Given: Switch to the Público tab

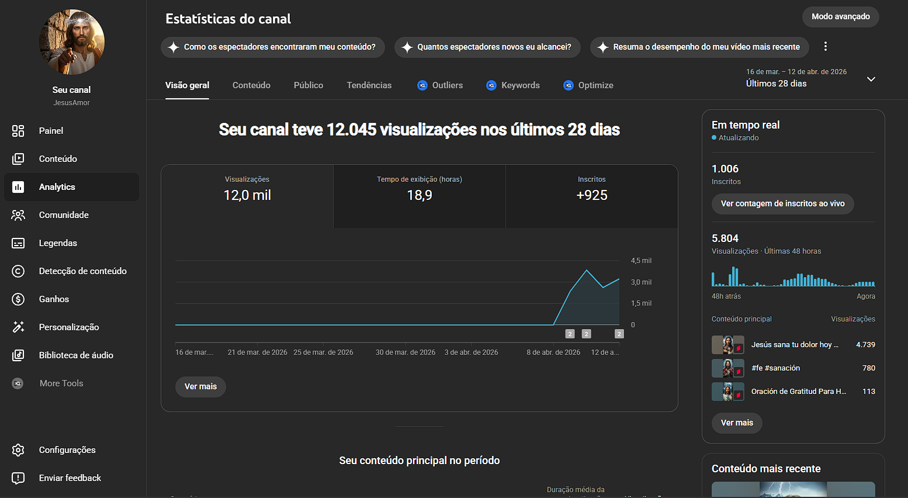Looking at the screenshot, I should pyautogui.click(x=309, y=85).
